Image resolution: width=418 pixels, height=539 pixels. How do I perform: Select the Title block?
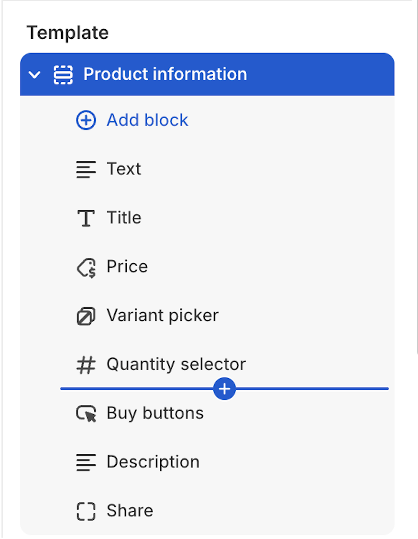coord(124,218)
